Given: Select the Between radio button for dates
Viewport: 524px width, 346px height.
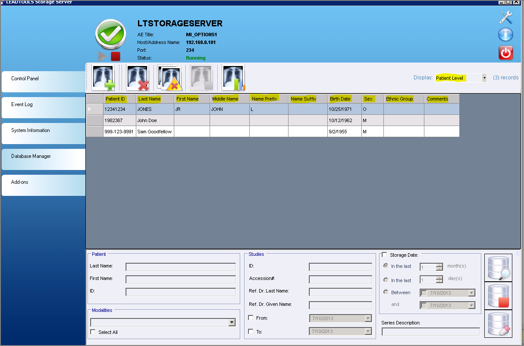Looking at the screenshot, I should pyautogui.click(x=386, y=293).
